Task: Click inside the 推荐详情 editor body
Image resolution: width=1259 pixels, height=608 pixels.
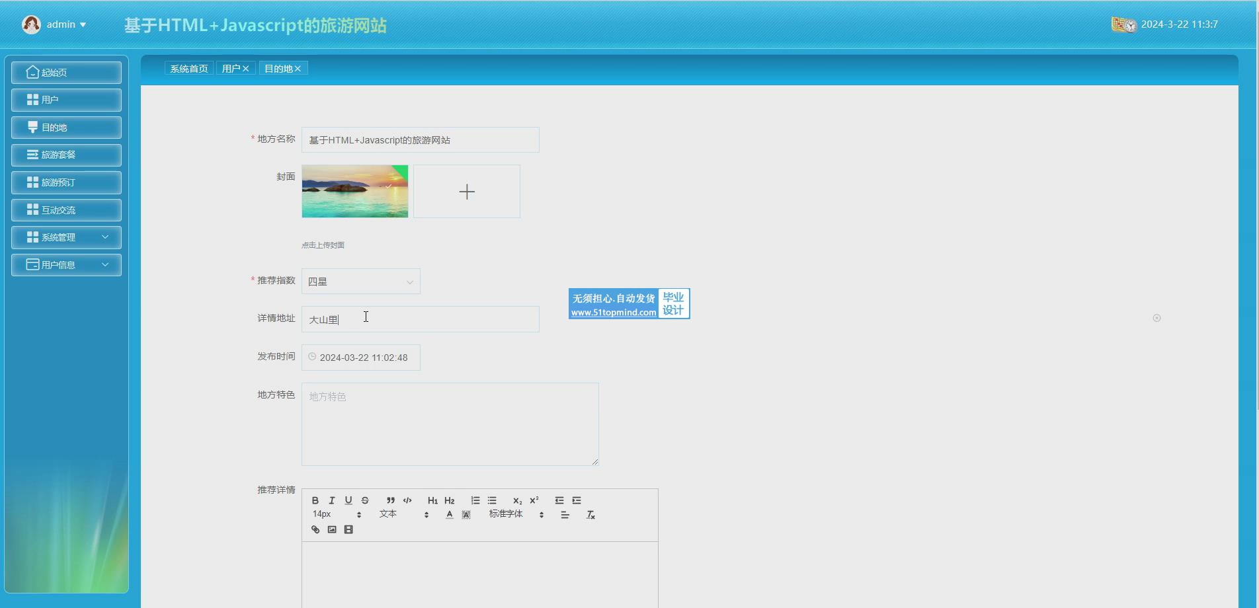Action: [480, 574]
